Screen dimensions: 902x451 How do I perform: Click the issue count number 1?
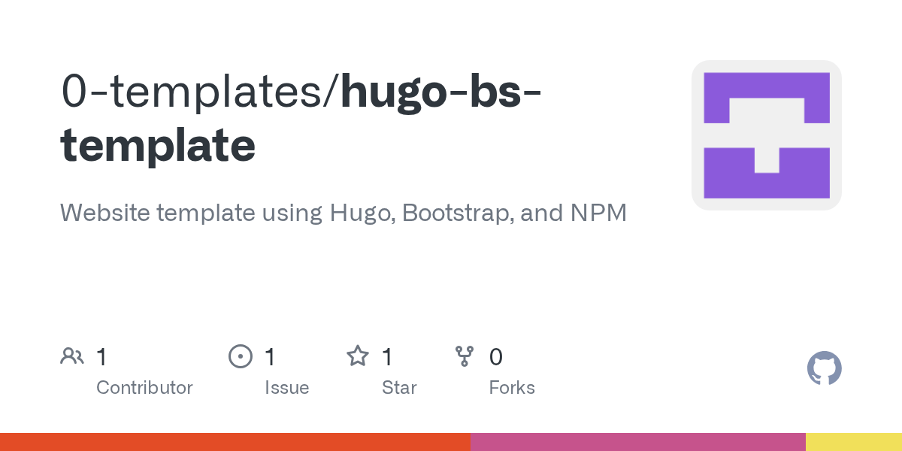pos(270,357)
